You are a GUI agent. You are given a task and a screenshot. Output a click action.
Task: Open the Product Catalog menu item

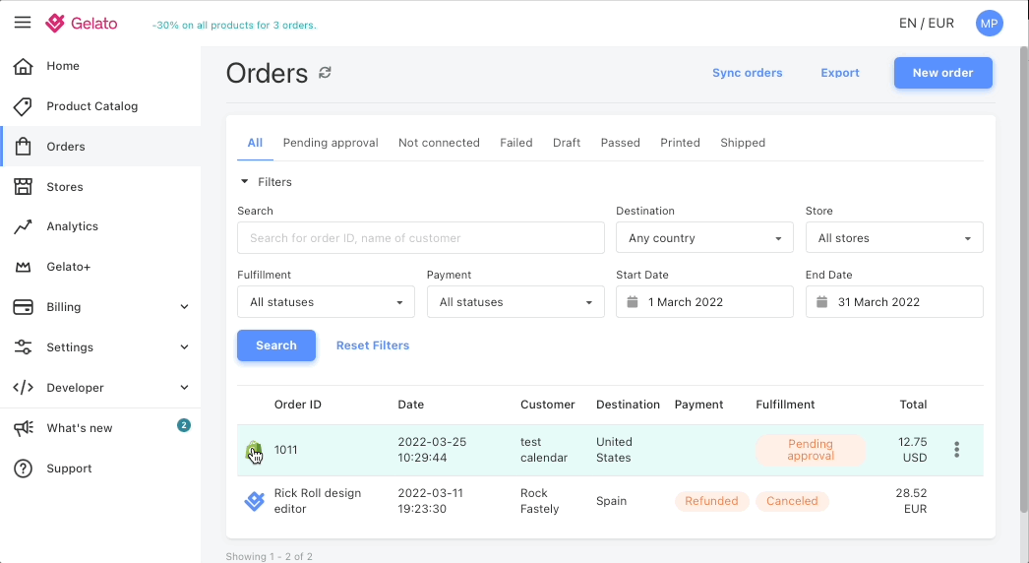(x=100, y=106)
